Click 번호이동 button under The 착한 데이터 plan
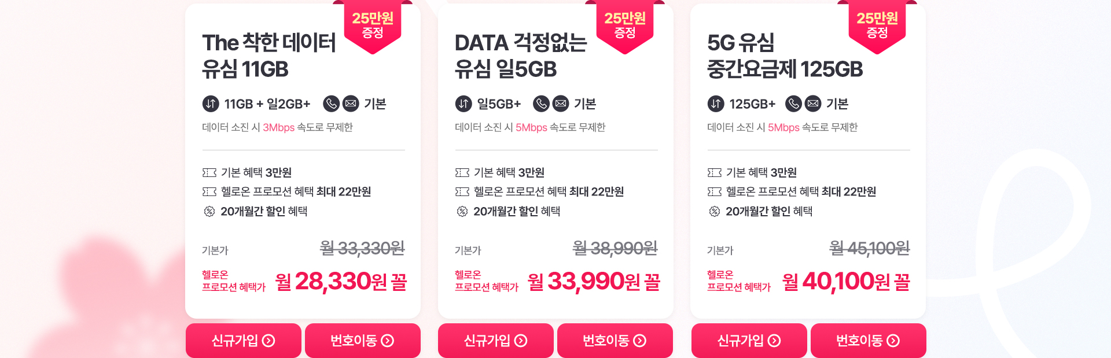 pos(363,341)
